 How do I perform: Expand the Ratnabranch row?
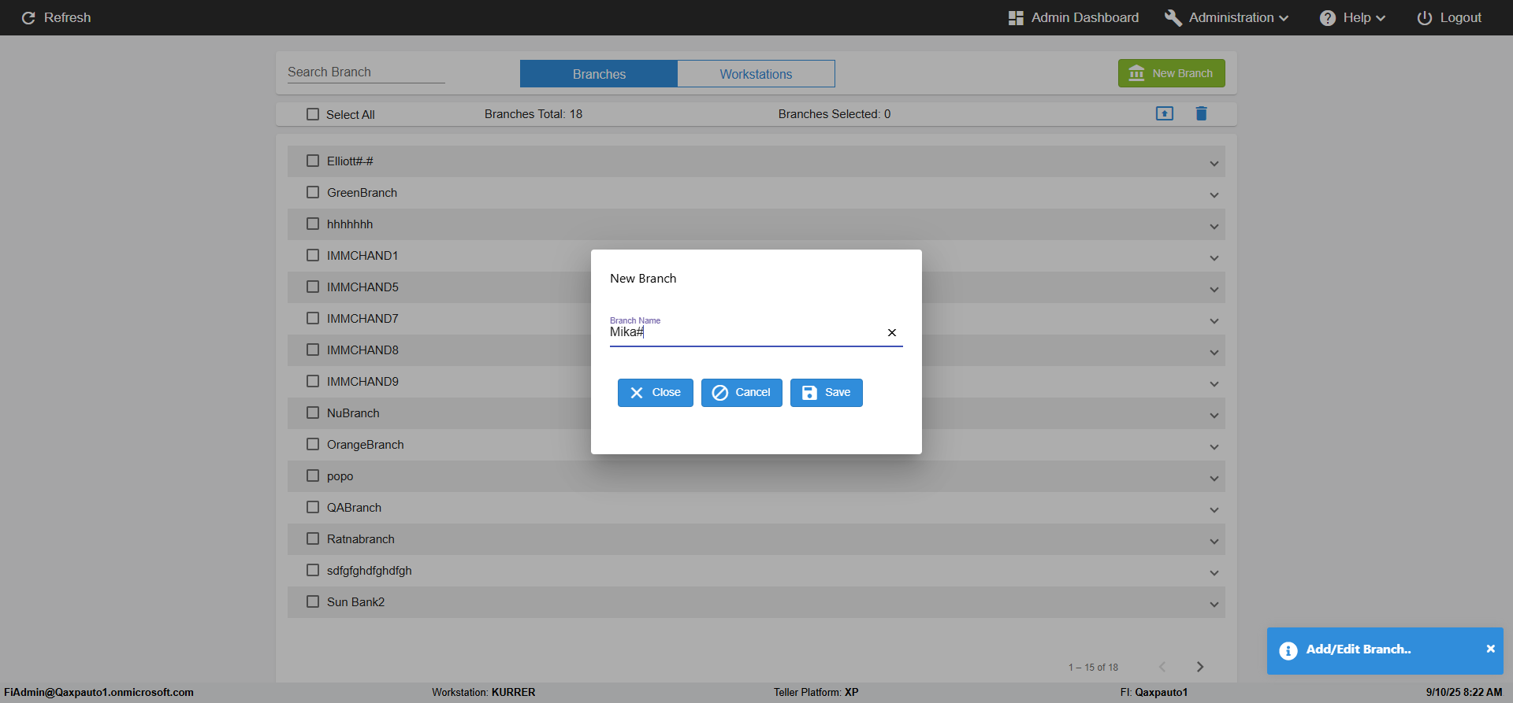point(1214,542)
